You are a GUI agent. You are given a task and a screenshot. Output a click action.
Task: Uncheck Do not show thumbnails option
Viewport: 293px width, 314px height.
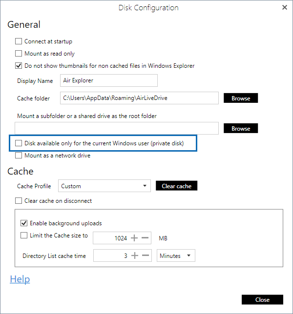click(19, 66)
